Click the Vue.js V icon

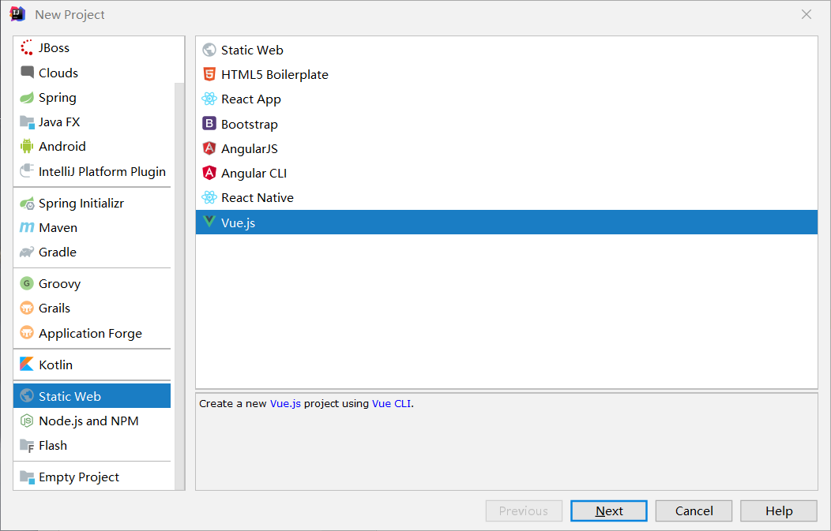point(209,222)
